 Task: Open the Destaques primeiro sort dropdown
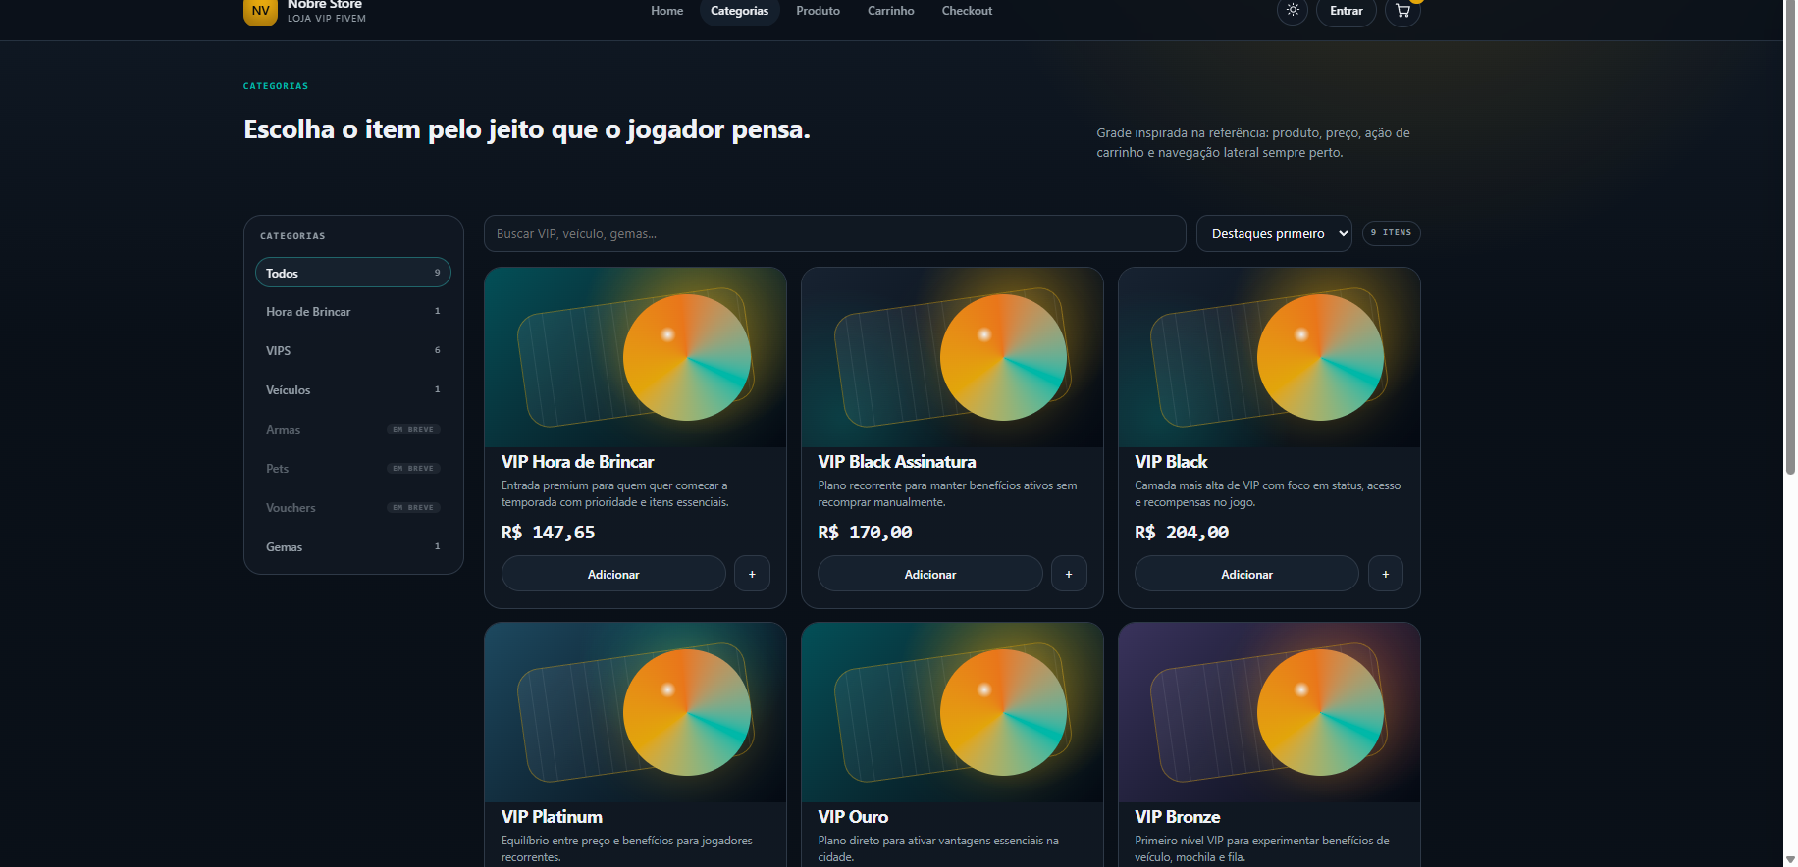(x=1274, y=233)
